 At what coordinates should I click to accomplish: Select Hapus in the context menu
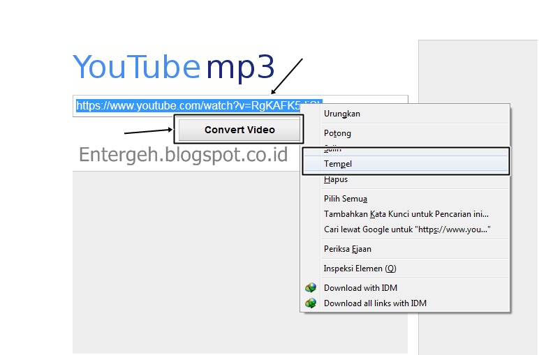tap(405, 179)
